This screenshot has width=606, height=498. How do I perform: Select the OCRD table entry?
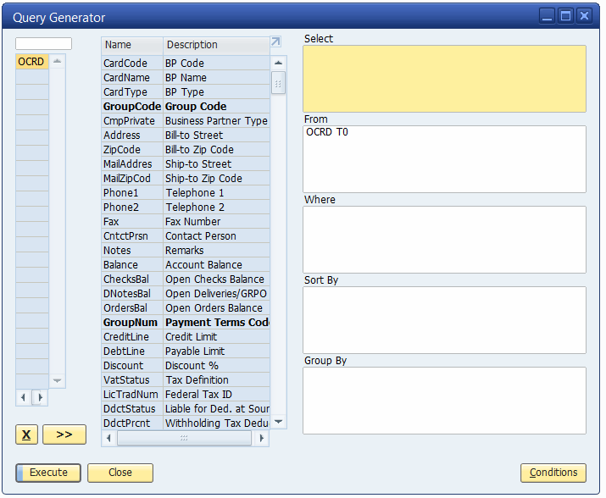(x=32, y=62)
